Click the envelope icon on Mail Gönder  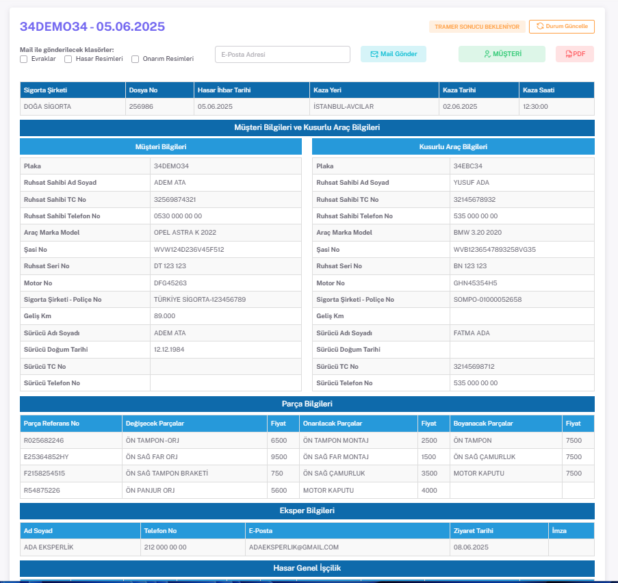pyautogui.click(x=374, y=54)
